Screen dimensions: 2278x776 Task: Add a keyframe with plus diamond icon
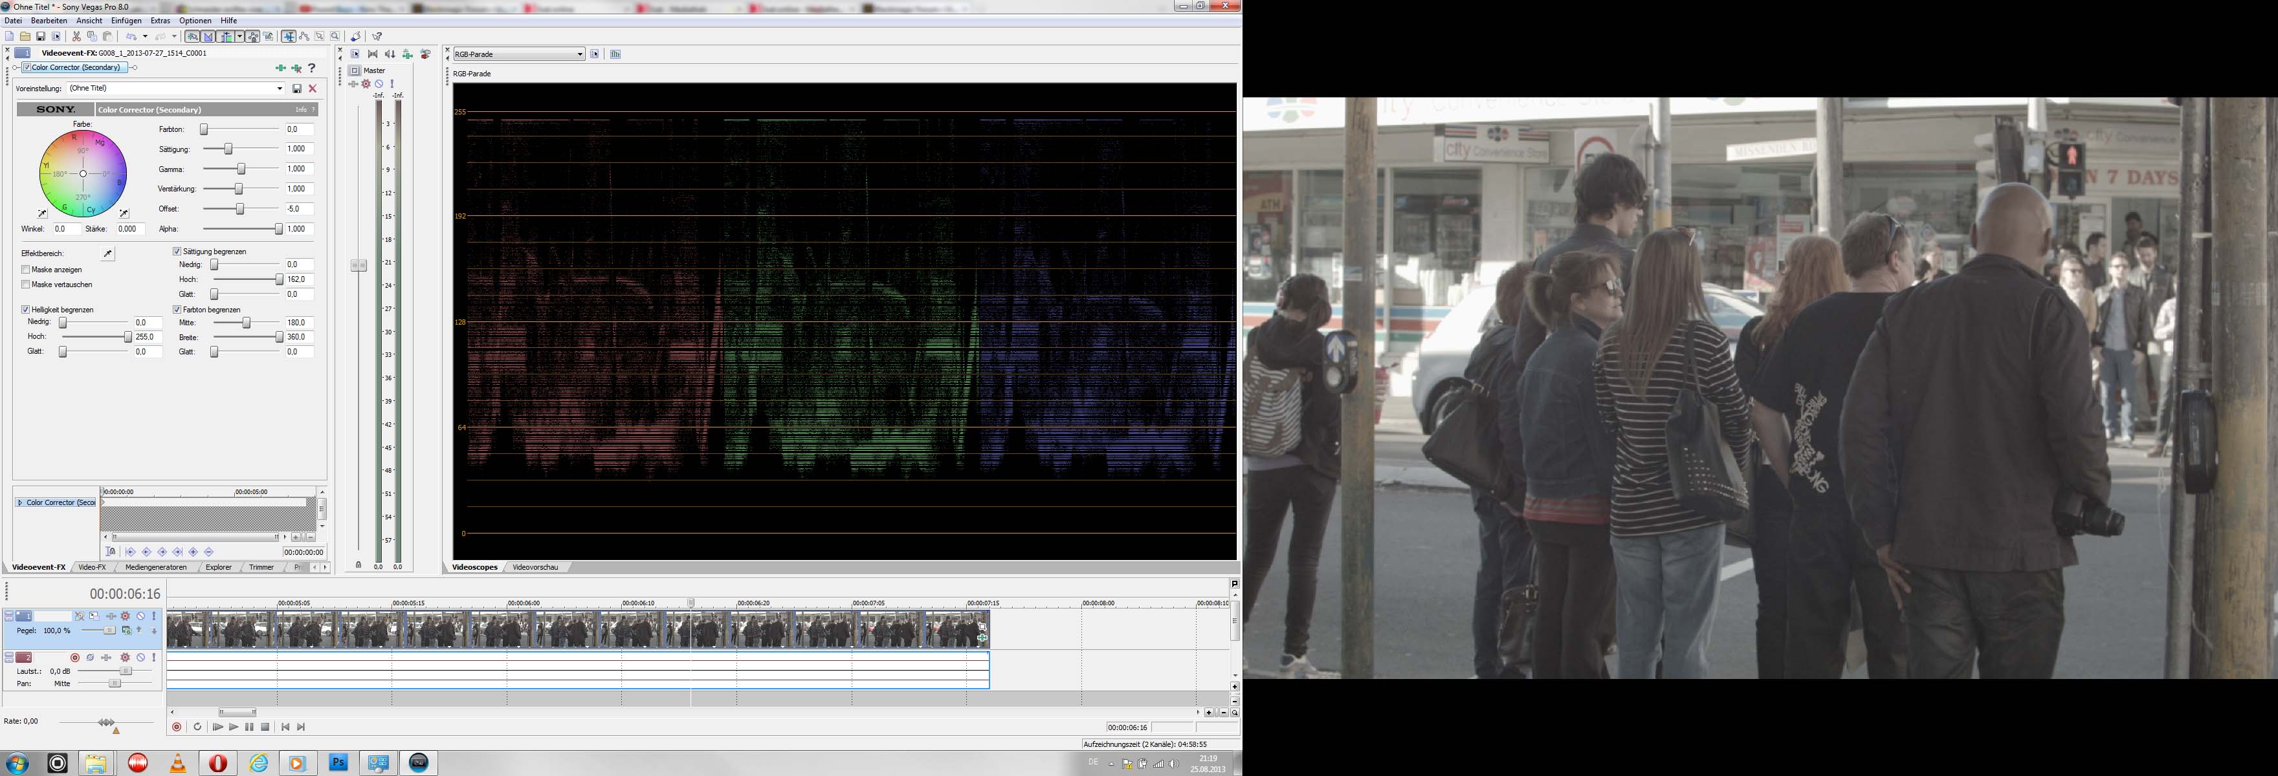coord(194,552)
